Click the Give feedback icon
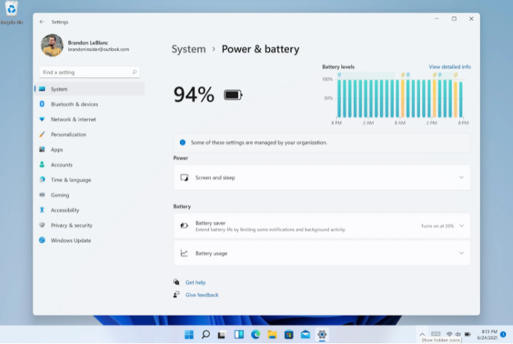513x344 pixels. (x=177, y=294)
